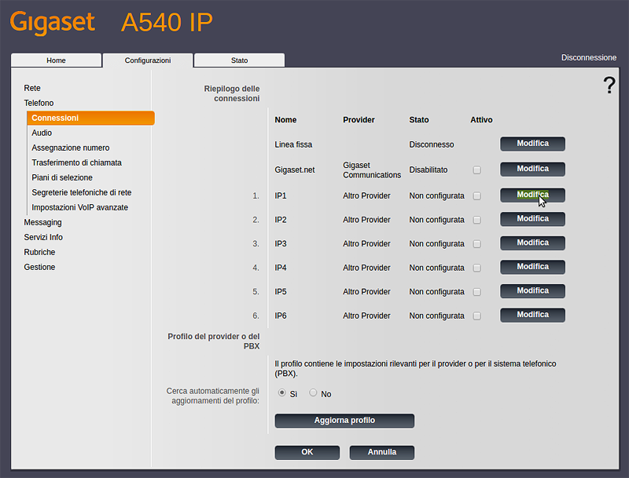The width and height of the screenshot is (629, 478).
Task: Toggle Attivo checkbox for IP4
Action: click(477, 268)
